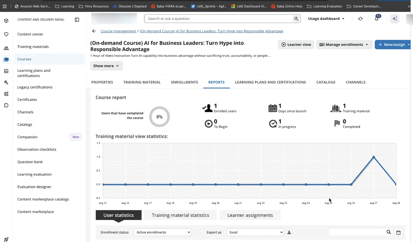Click the highlighted folder icon in left rail

6,59
